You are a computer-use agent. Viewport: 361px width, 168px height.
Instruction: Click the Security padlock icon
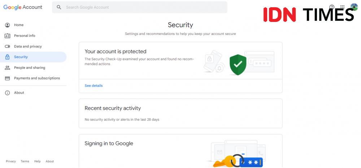point(7,57)
